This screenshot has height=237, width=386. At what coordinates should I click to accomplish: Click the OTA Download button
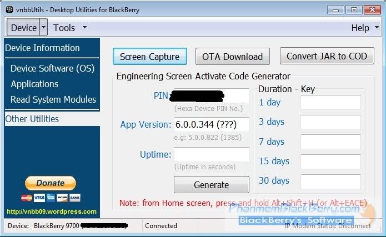[x=232, y=57]
